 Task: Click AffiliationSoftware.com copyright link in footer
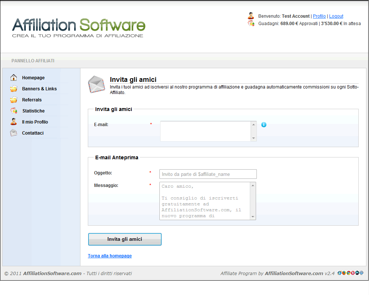pos(52,273)
